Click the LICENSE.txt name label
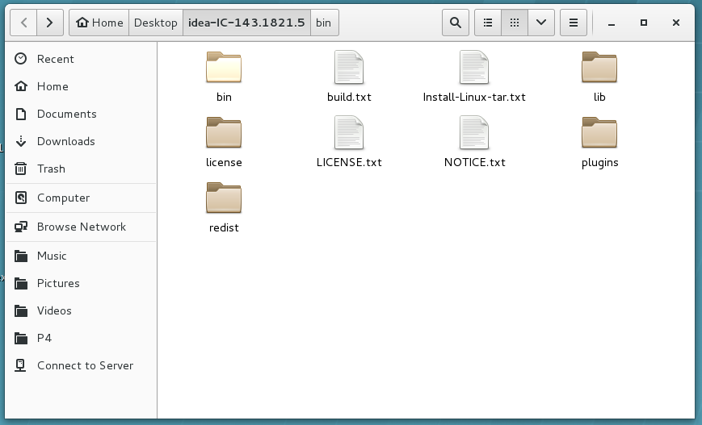 [349, 162]
